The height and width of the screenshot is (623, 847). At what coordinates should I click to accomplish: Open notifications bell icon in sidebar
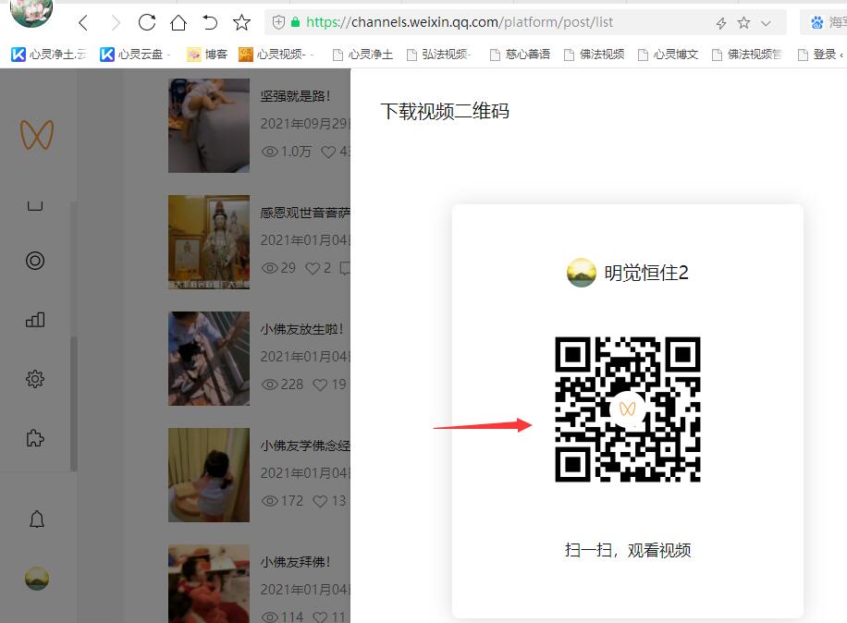click(x=37, y=519)
